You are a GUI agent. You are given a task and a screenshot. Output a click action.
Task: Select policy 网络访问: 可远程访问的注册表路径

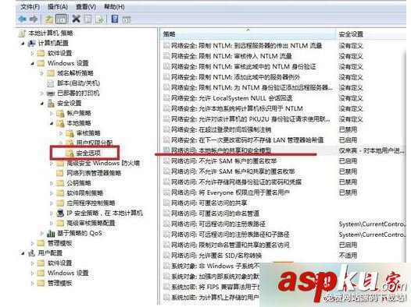218,224
